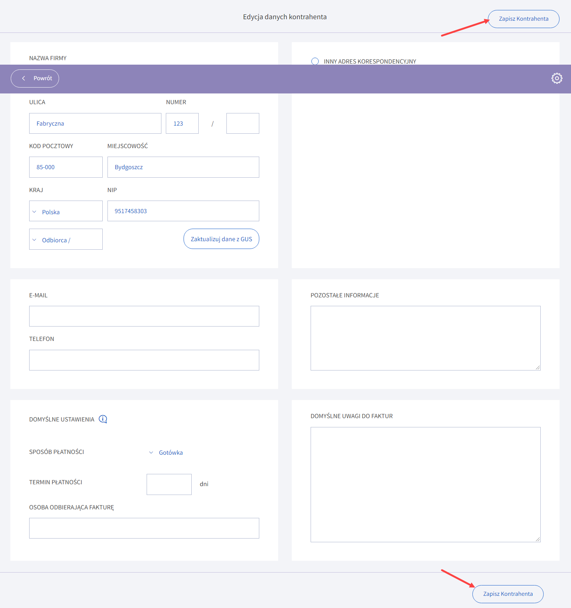571x608 pixels.
Task: Enable Inny adres korespondencyjny radio option
Action: click(x=315, y=61)
